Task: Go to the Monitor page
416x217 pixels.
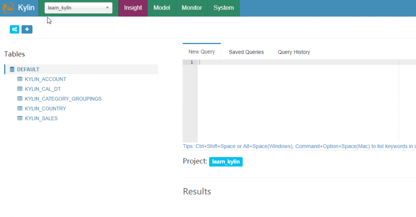Action: (x=191, y=8)
